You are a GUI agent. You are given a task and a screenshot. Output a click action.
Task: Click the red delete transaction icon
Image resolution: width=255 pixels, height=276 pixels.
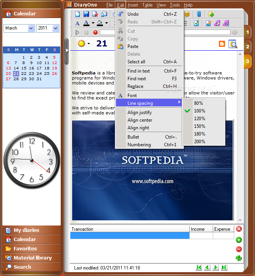pos(239,229)
